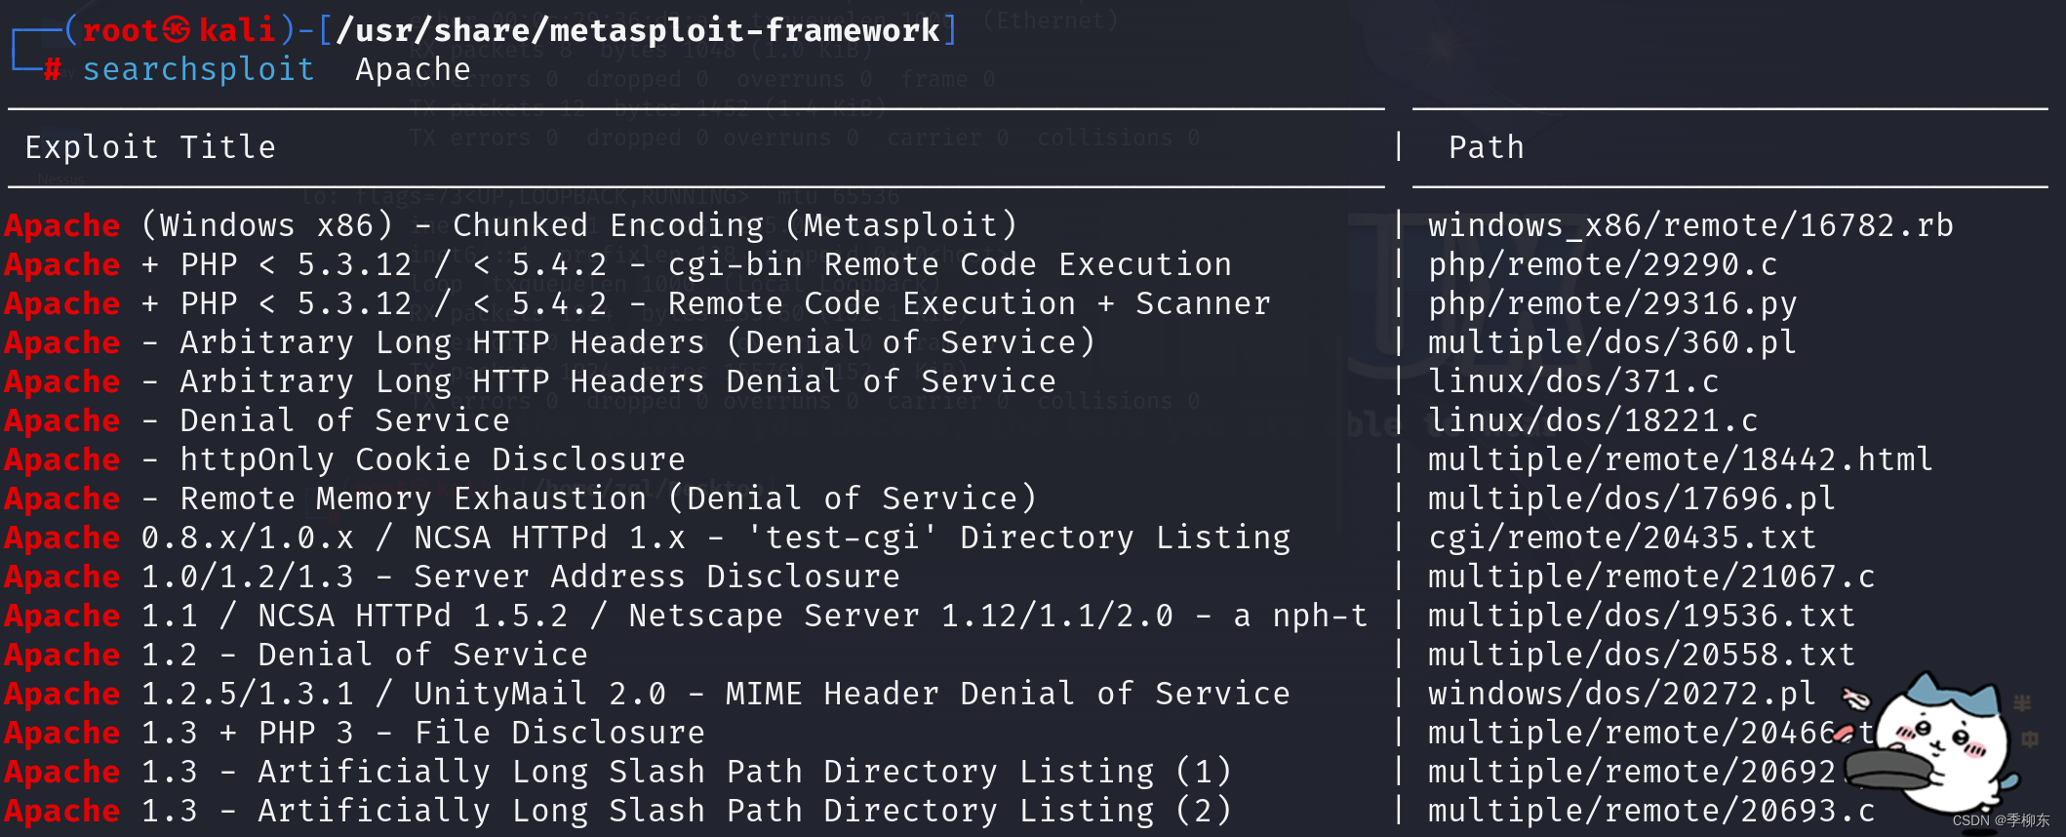The image size is (2066, 837).
Task: Click path linux/dos/371.c
Action: coord(1574,381)
